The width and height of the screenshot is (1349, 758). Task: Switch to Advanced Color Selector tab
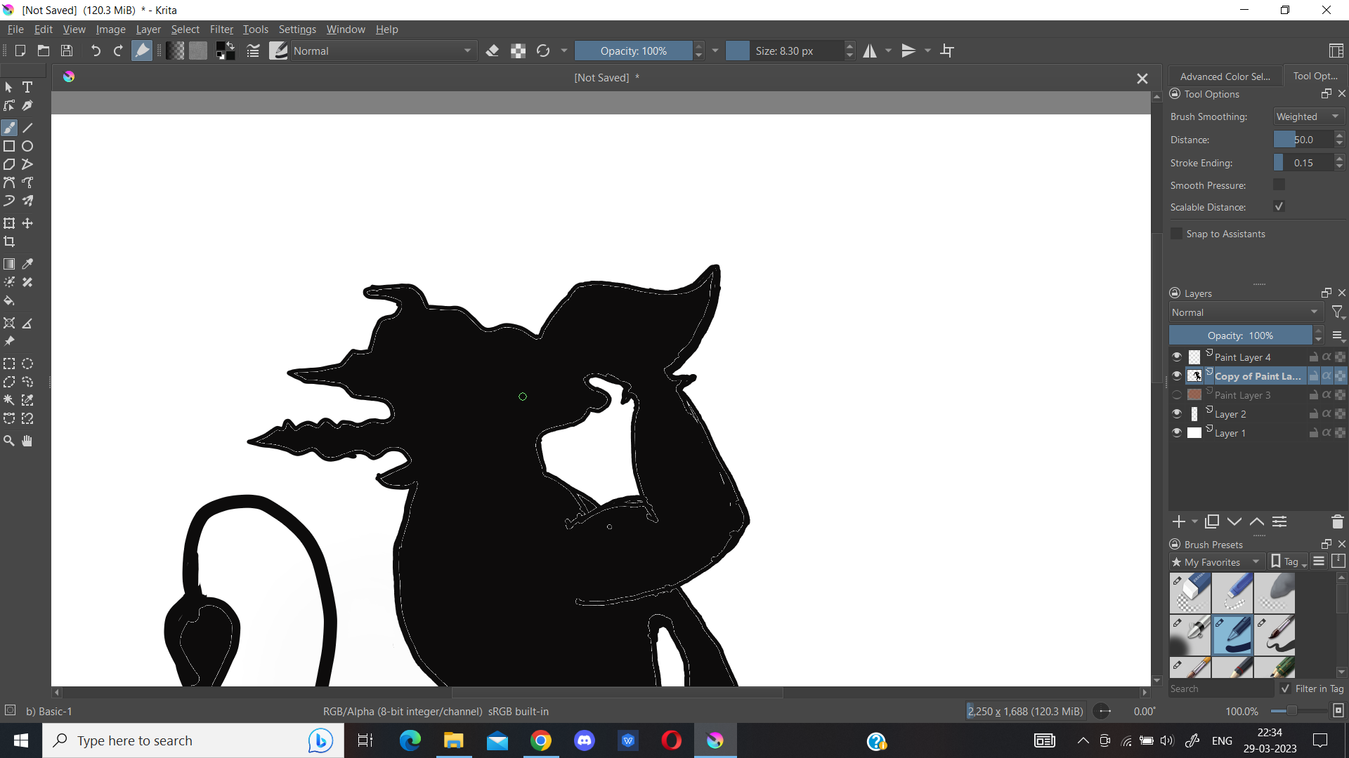pyautogui.click(x=1225, y=77)
